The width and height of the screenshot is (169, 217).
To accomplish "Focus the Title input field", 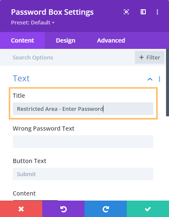I will (x=83, y=109).
